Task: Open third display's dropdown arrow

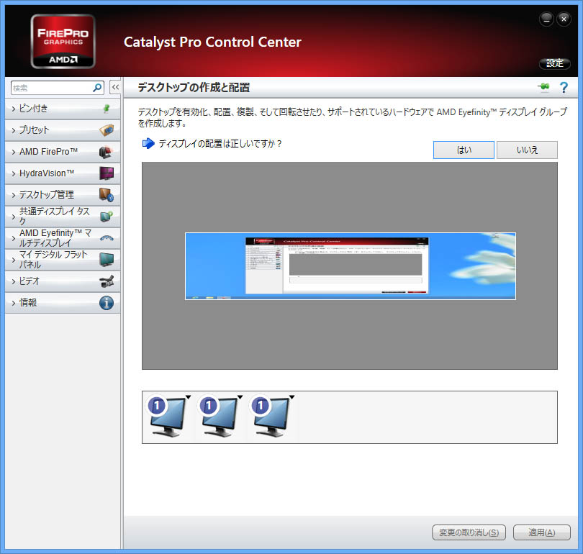Action: (292, 397)
